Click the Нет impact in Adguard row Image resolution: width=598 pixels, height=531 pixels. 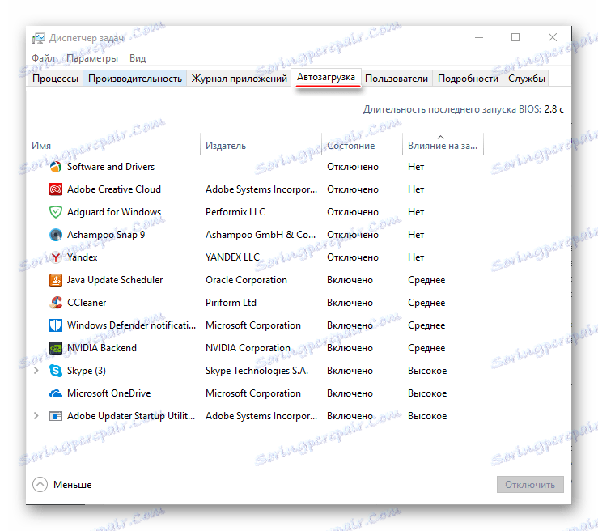pyautogui.click(x=416, y=212)
